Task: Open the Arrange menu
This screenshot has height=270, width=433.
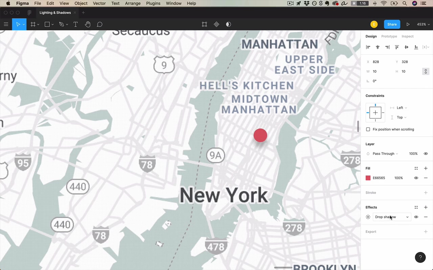Action: 133,3
